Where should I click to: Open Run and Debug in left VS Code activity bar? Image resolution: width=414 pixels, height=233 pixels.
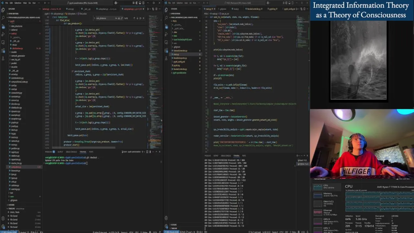click(x=3, y=34)
